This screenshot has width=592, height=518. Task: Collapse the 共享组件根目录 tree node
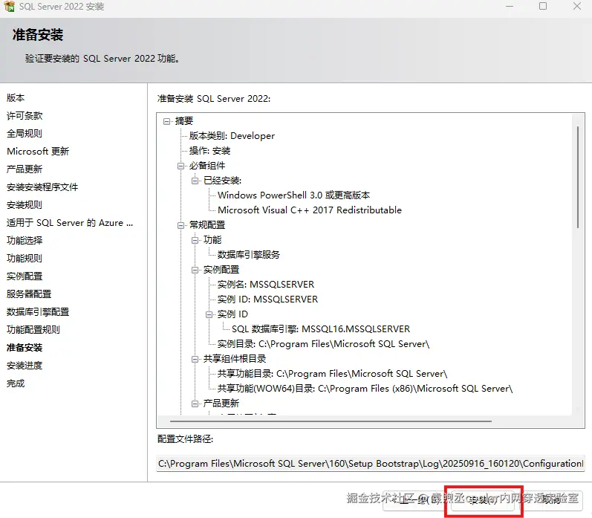pos(195,359)
